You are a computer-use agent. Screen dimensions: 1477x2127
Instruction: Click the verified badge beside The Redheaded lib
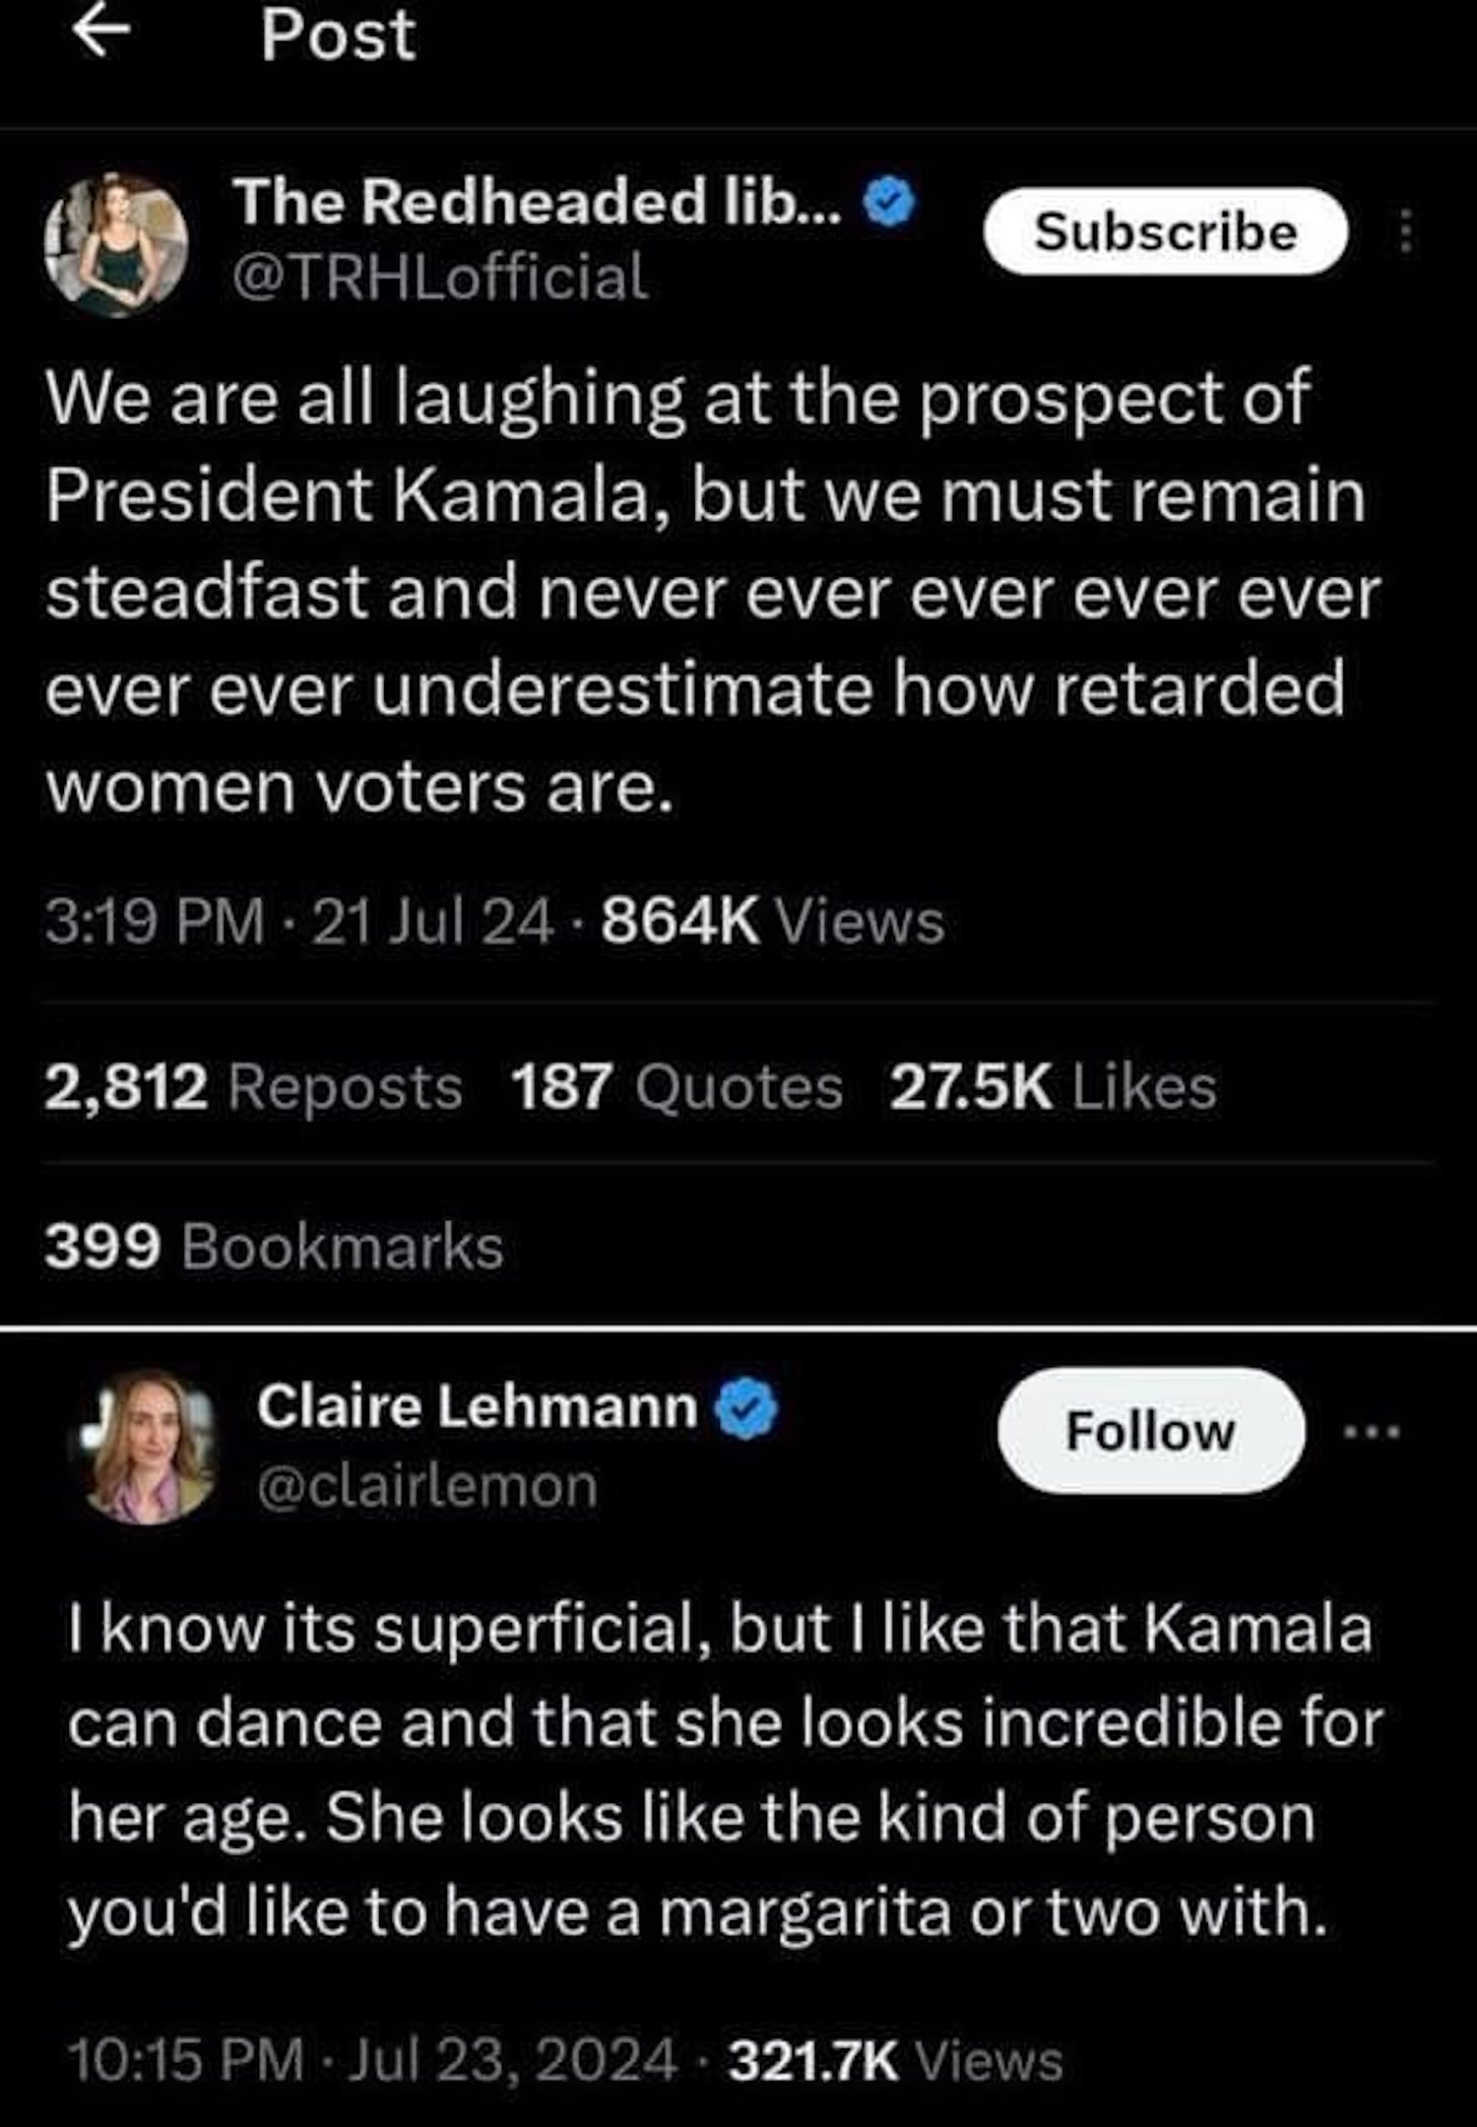(x=889, y=203)
